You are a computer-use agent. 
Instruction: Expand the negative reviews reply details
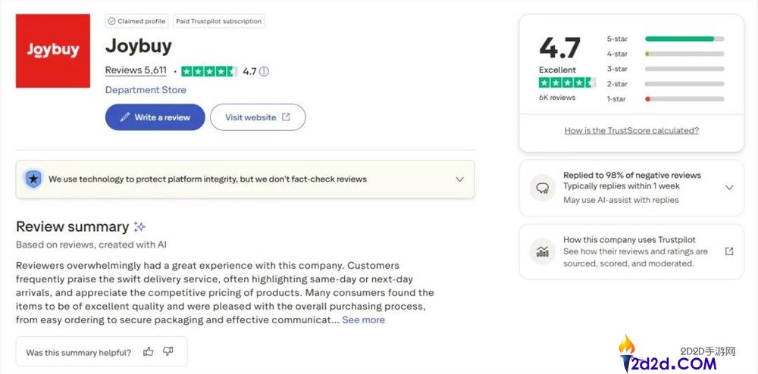coord(729,188)
